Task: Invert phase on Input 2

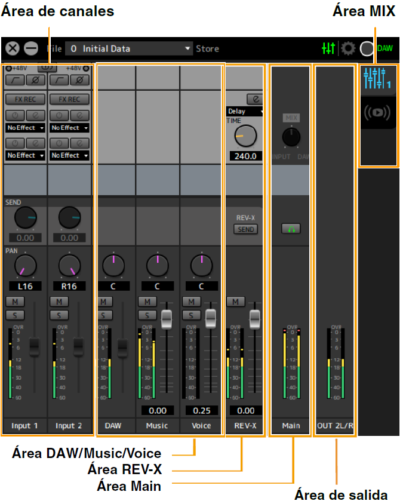Action: coord(80,80)
